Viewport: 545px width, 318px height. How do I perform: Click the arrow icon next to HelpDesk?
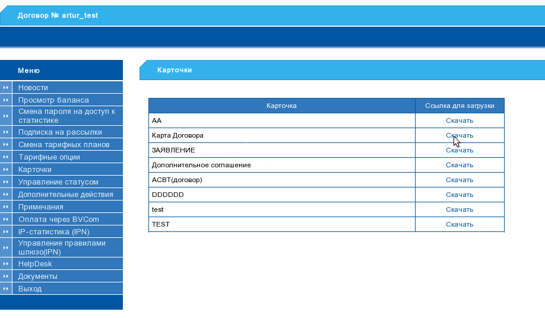tap(6, 264)
